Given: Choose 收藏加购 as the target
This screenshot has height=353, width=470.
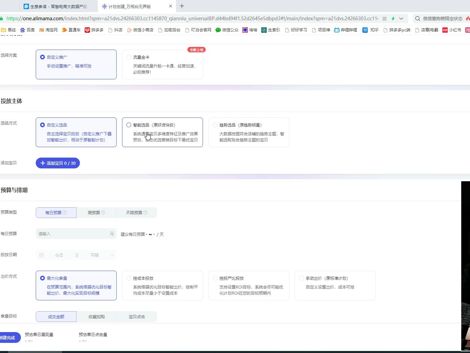Looking at the screenshot, I should 96,317.
